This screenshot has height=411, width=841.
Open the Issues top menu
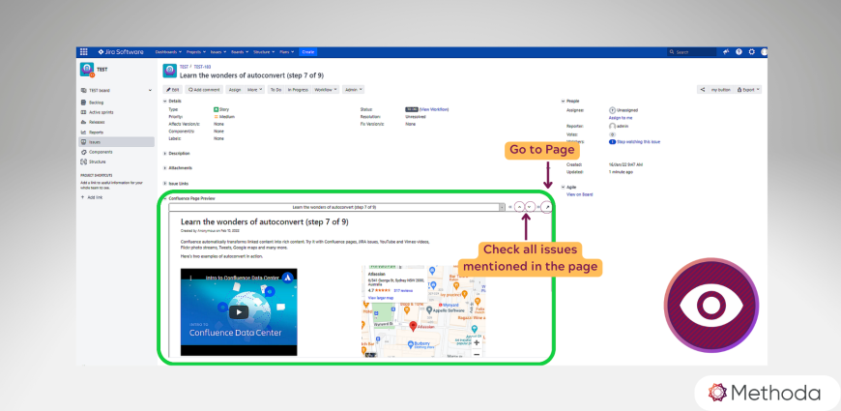click(218, 52)
